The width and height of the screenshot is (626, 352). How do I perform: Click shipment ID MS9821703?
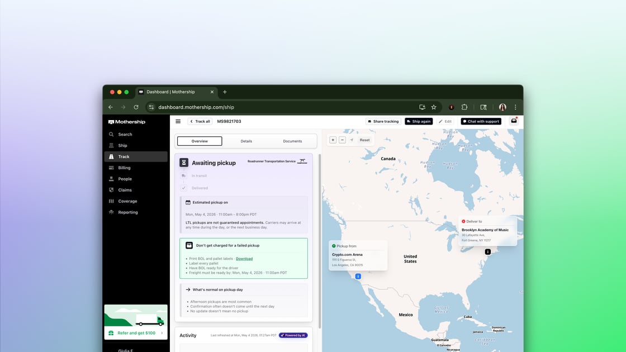click(229, 121)
